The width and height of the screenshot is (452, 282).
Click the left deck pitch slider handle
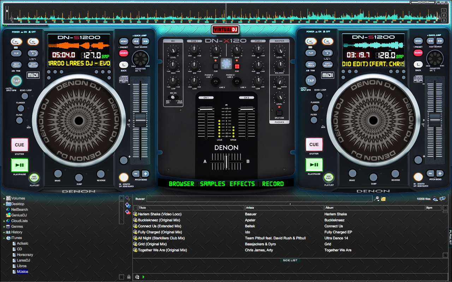[141, 120]
